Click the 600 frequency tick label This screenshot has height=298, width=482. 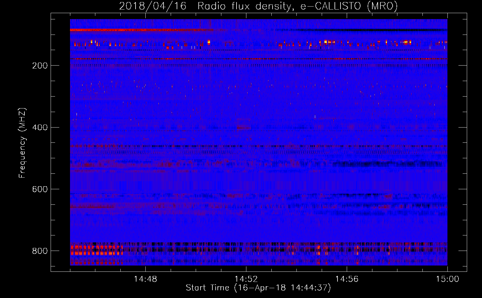click(40, 189)
